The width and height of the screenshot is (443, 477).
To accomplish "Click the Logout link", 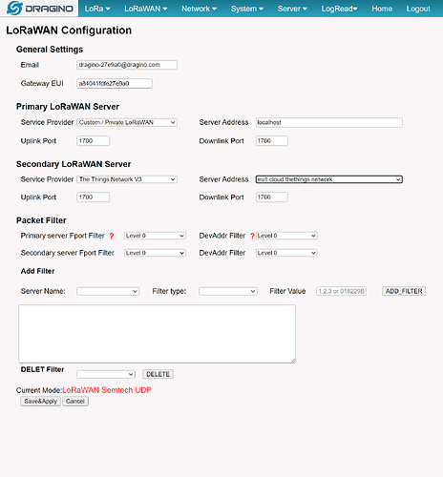I will pos(418,9).
